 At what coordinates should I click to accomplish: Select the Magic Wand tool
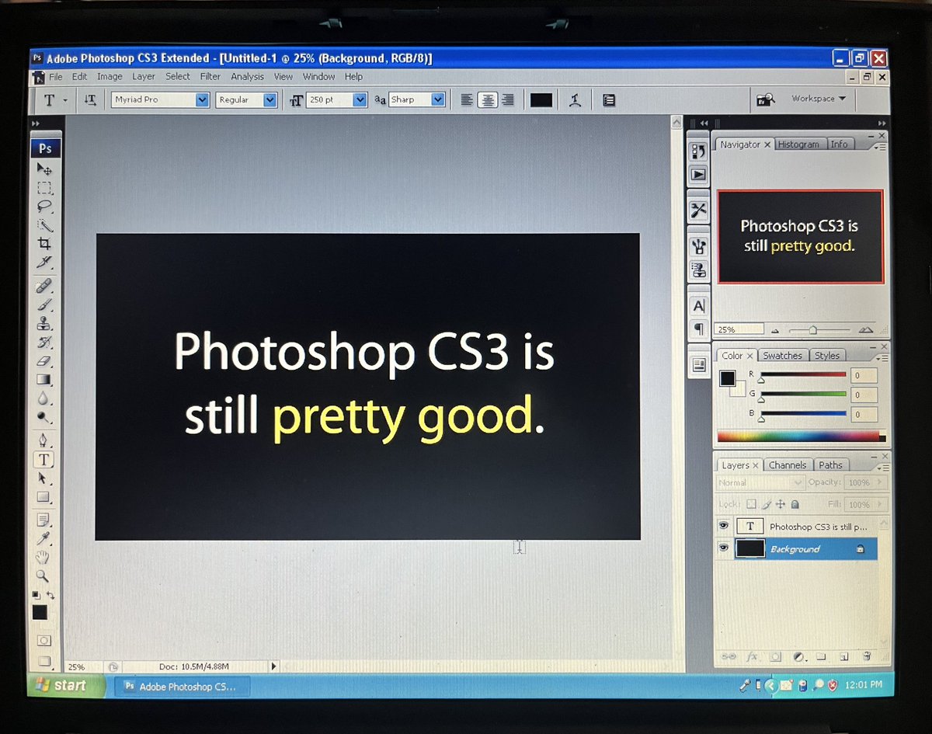point(44,225)
